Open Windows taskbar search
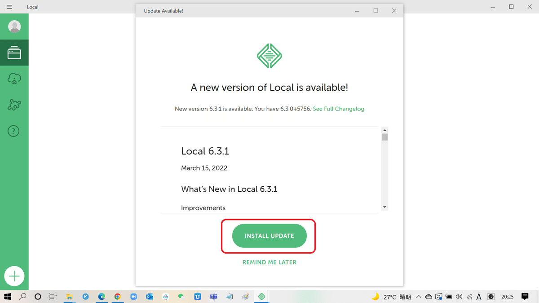 22,297
